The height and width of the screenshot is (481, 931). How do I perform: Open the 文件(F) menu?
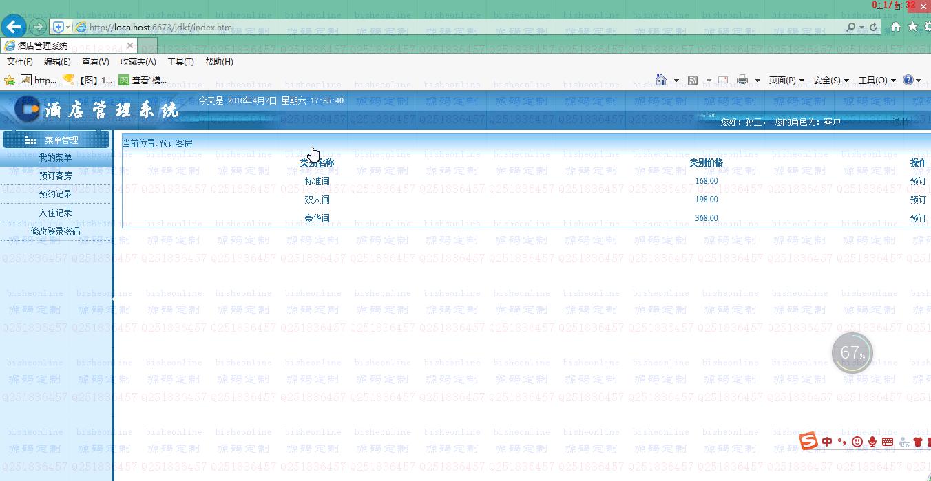coord(20,62)
